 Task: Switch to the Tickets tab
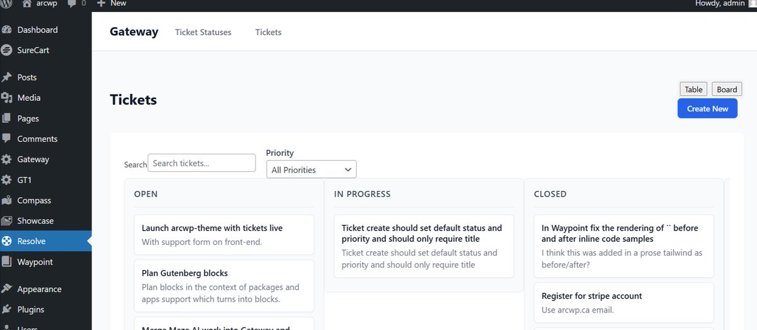[268, 32]
